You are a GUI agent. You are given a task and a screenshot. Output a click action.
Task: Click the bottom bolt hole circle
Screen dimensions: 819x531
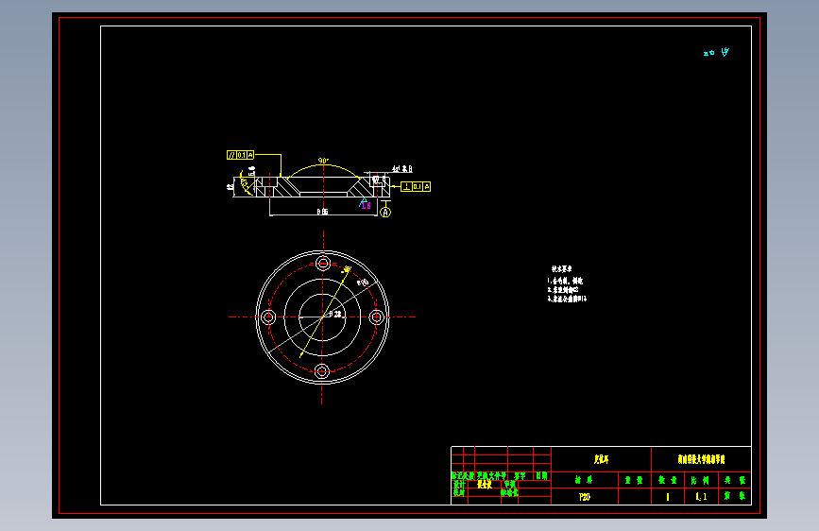point(322,371)
